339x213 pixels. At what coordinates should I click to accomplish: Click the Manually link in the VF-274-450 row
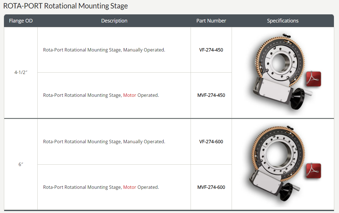tap(133, 50)
